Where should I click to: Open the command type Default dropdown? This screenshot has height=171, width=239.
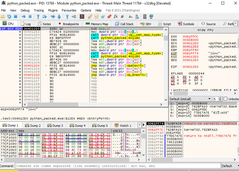pos(229,166)
